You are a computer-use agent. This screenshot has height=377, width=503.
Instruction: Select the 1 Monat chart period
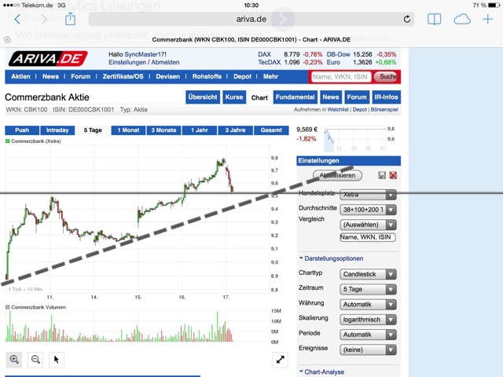point(128,130)
